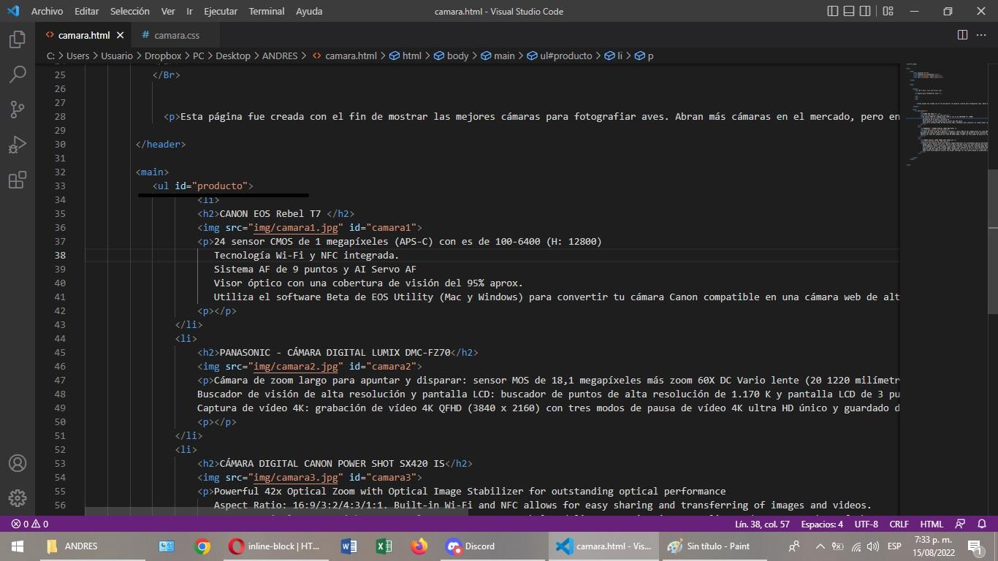Screen dimensions: 998x561
Task: Open the Terminal menu
Action: 267,11
